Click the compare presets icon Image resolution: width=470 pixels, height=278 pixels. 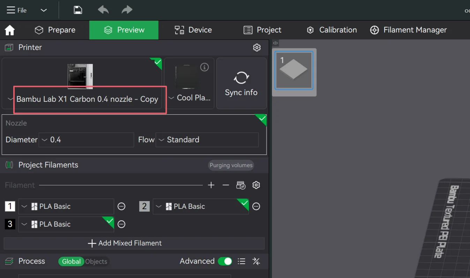pos(256,261)
